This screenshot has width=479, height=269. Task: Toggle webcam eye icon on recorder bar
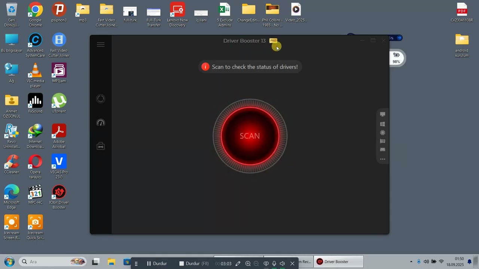(266, 263)
